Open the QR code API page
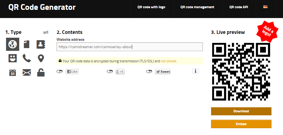Image resolution: width=283 pixels, height=135 pixels. point(239,7)
